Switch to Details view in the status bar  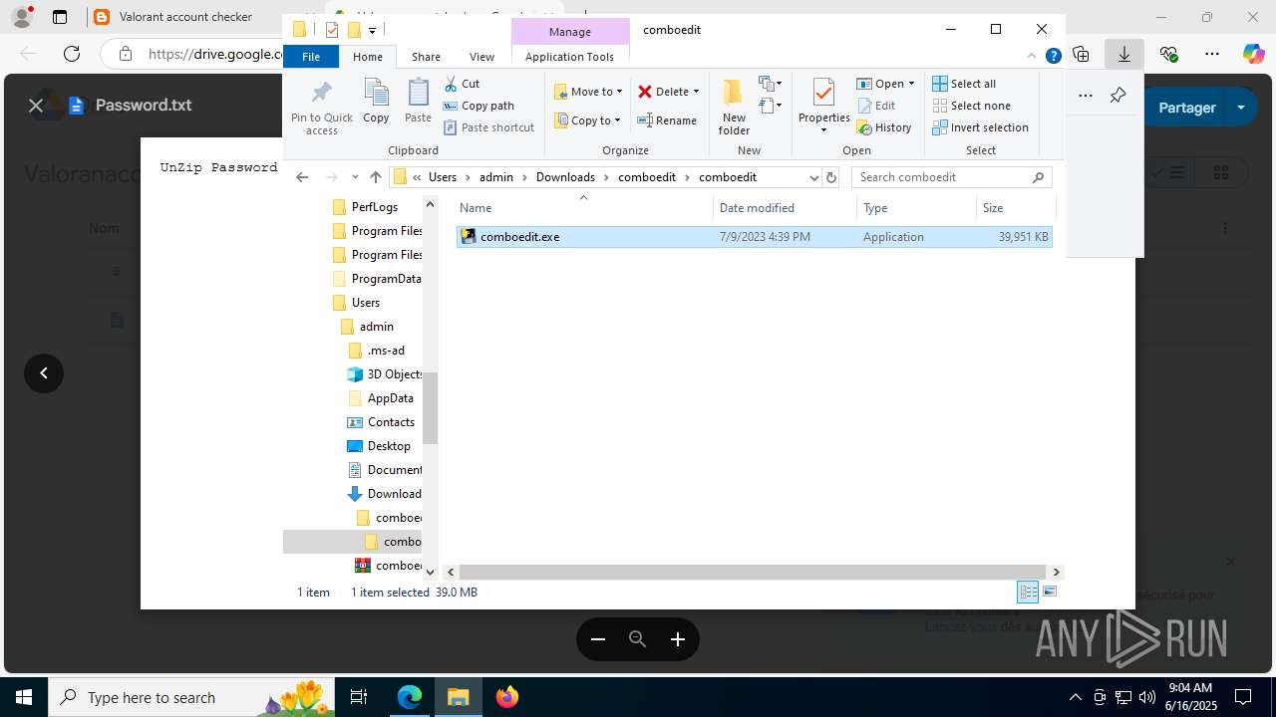click(x=1028, y=593)
